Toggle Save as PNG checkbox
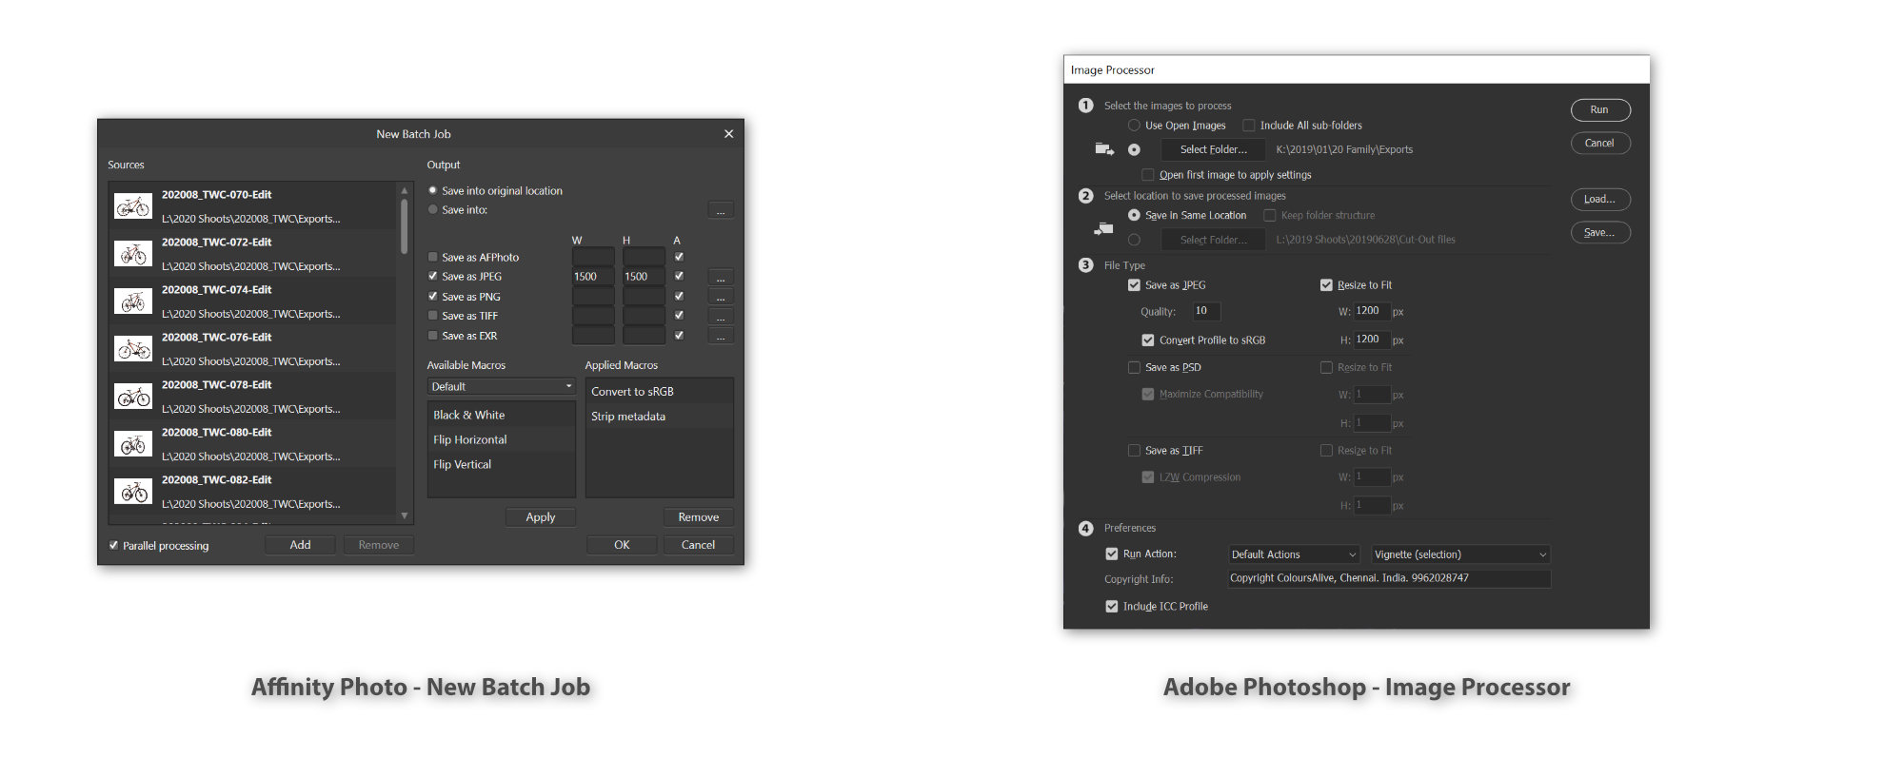This screenshot has width=1904, height=758. click(x=433, y=297)
